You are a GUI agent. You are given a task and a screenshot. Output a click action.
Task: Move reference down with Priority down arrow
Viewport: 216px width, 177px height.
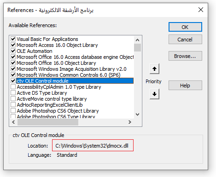click(x=154, y=94)
